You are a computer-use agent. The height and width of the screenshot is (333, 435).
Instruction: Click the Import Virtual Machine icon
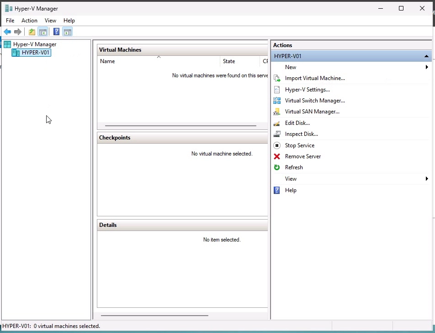[277, 78]
